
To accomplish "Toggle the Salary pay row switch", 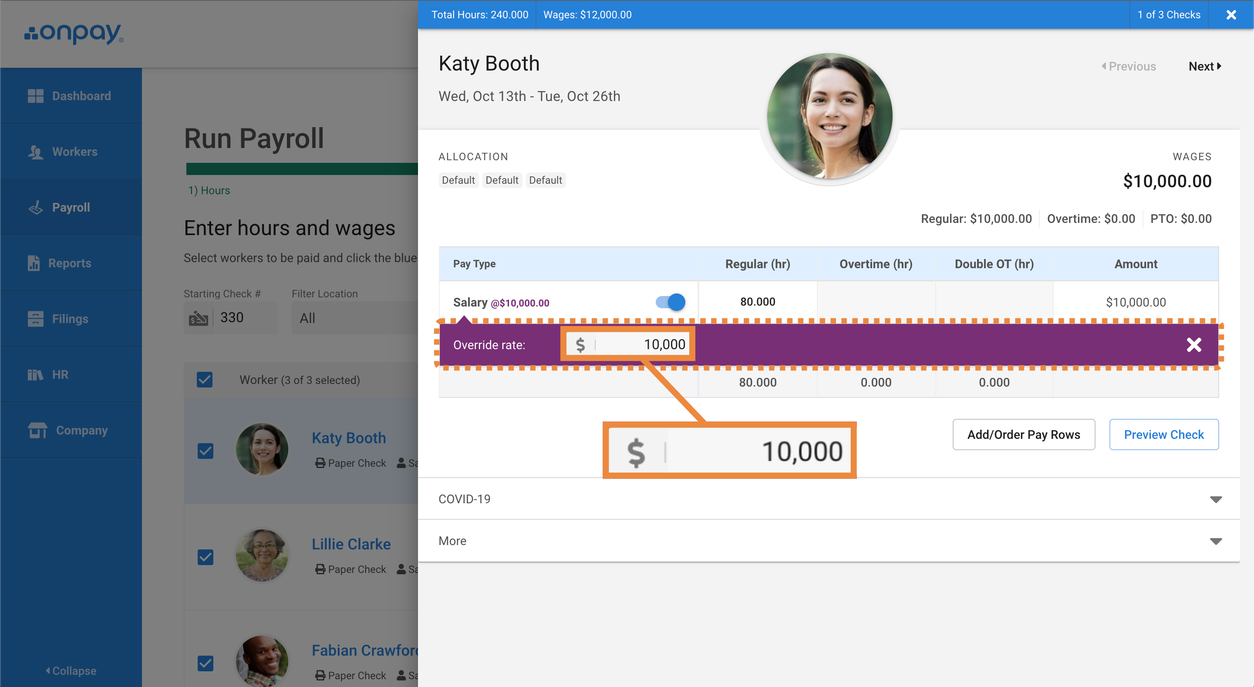I will click(x=670, y=302).
